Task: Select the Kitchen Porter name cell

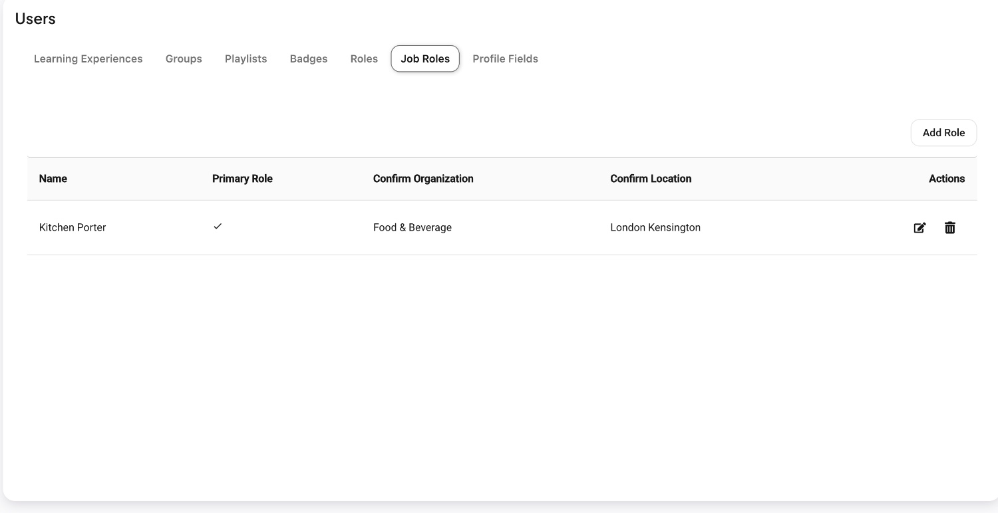Action: click(x=73, y=227)
